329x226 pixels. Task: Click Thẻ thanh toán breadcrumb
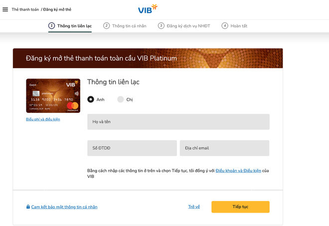(25, 9)
